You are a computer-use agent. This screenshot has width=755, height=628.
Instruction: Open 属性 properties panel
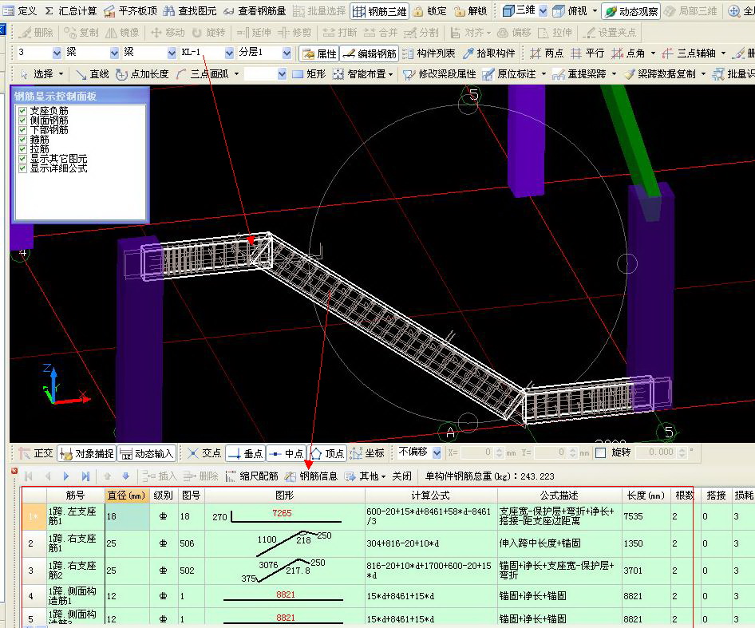pyautogui.click(x=319, y=53)
